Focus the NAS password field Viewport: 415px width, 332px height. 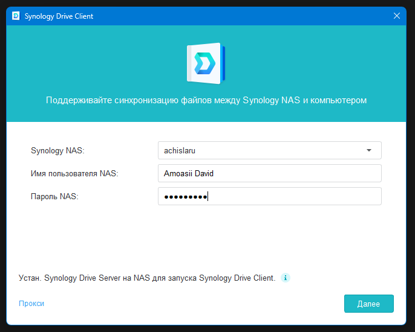tap(270, 196)
